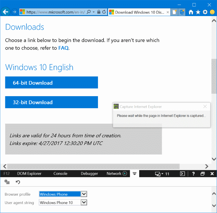Click the Edge browser icon beside new tab
217x213 pixels.
pyautogui.click(x=182, y=12)
